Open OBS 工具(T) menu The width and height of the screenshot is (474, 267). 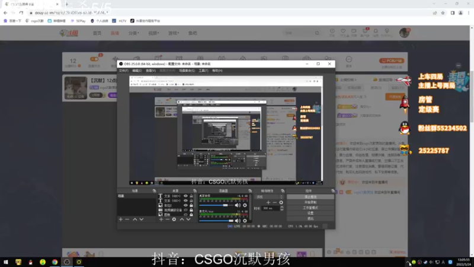click(x=203, y=71)
